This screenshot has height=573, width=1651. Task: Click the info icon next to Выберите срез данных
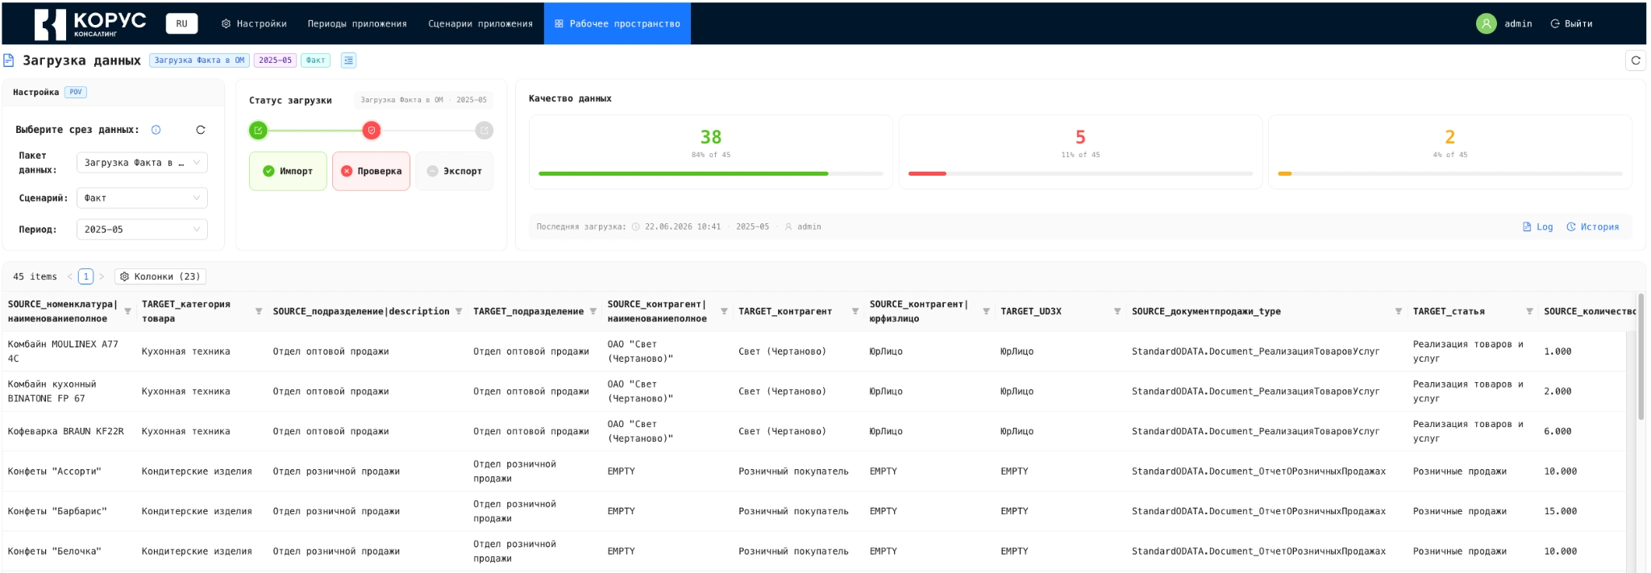point(156,130)
